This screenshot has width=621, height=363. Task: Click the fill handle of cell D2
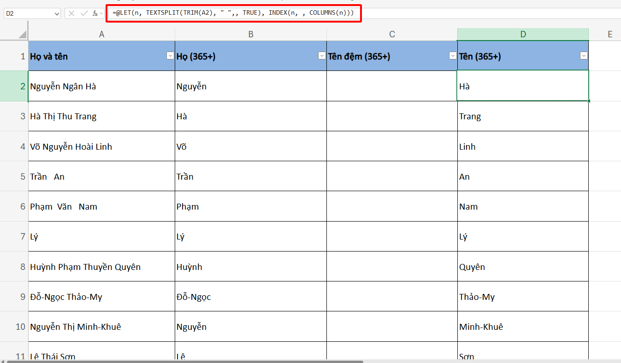(x=588, y=100)
